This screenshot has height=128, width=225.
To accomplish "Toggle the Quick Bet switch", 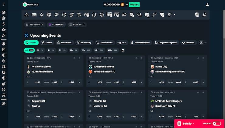I will coord(216,123).
